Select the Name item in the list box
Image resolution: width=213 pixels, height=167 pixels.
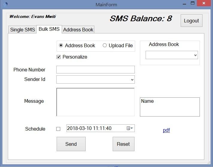[147, 101]
